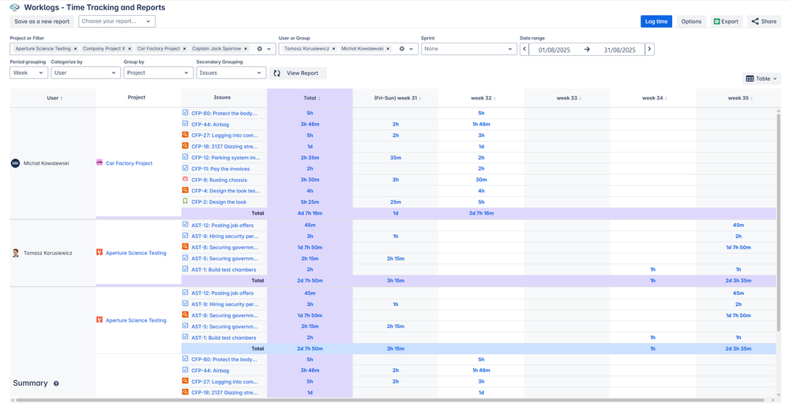Viewport: 789px width, 403px height.
Task: Click the bug icon next to CFP-9
Action: 186,180
